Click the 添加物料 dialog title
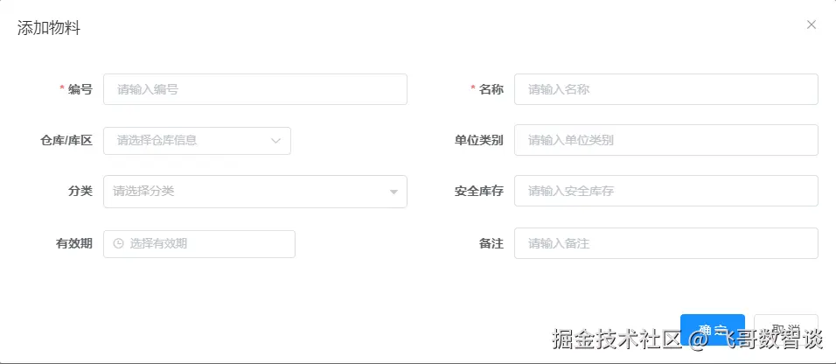The image size is (836, 364). pyautogui.click(x=50, y=27)
